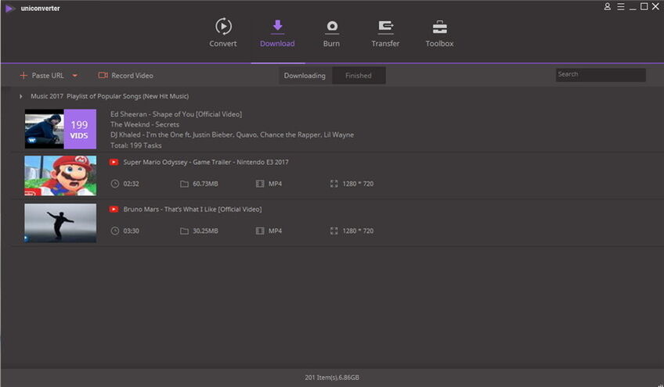
Task: Click the 60.73MB file size value
Action: pos(205,184)
